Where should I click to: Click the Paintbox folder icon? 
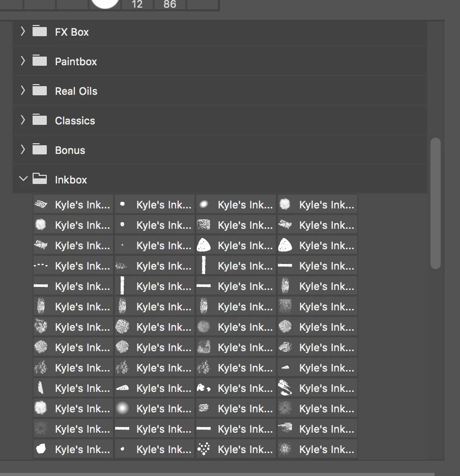40,61
